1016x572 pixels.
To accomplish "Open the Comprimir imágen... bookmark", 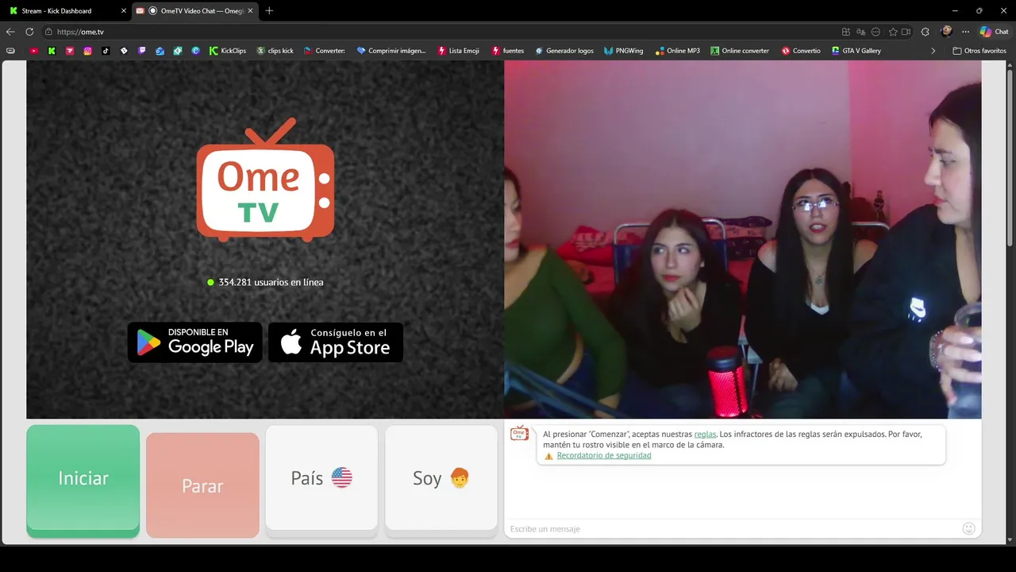I will click(391, 51).
